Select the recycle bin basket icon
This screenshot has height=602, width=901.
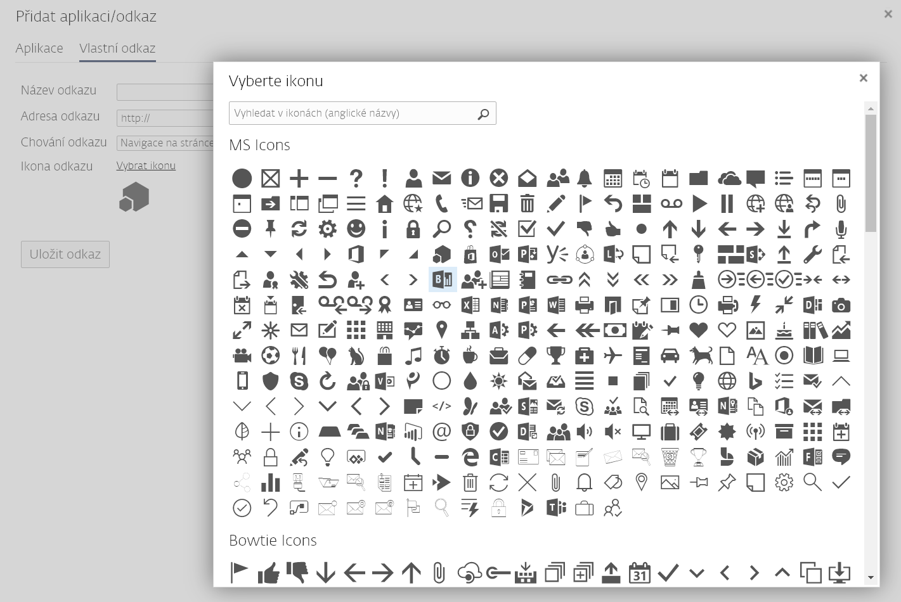670,457
